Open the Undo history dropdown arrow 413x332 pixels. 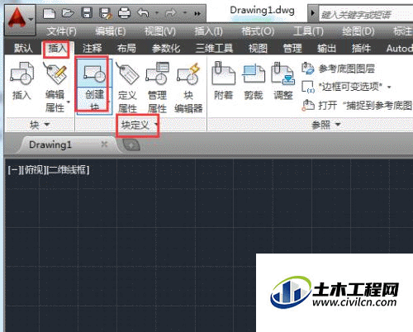(x=157, y=13)
